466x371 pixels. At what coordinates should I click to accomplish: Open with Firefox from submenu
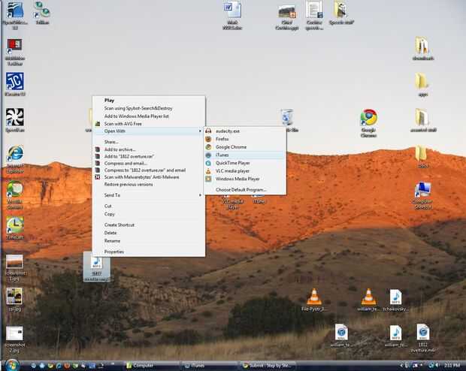[245, 139]
